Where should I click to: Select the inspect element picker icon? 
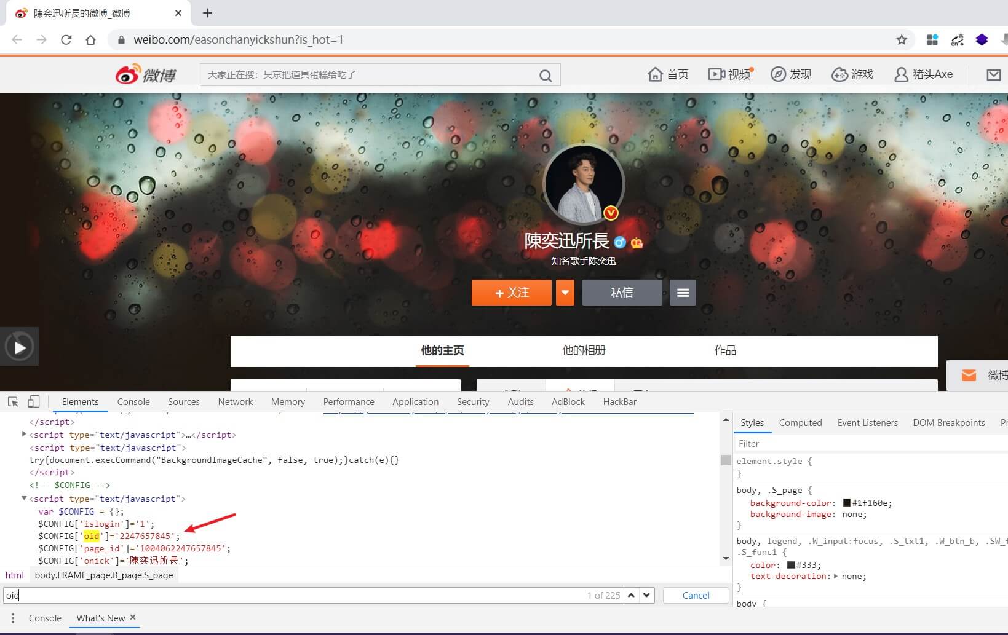click(13, 402)
